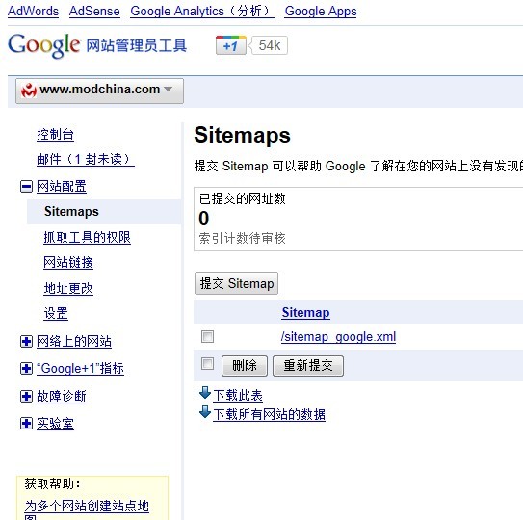This screenshot has height=520, width=523.
Task: Open the 故障诊断 link
Action: click(62, 396)
